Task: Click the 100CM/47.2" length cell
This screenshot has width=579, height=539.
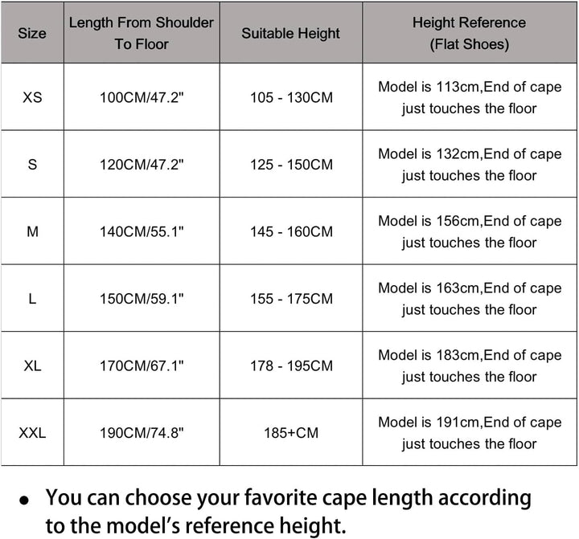Action: pyautogui.click(x=142, y=98)
